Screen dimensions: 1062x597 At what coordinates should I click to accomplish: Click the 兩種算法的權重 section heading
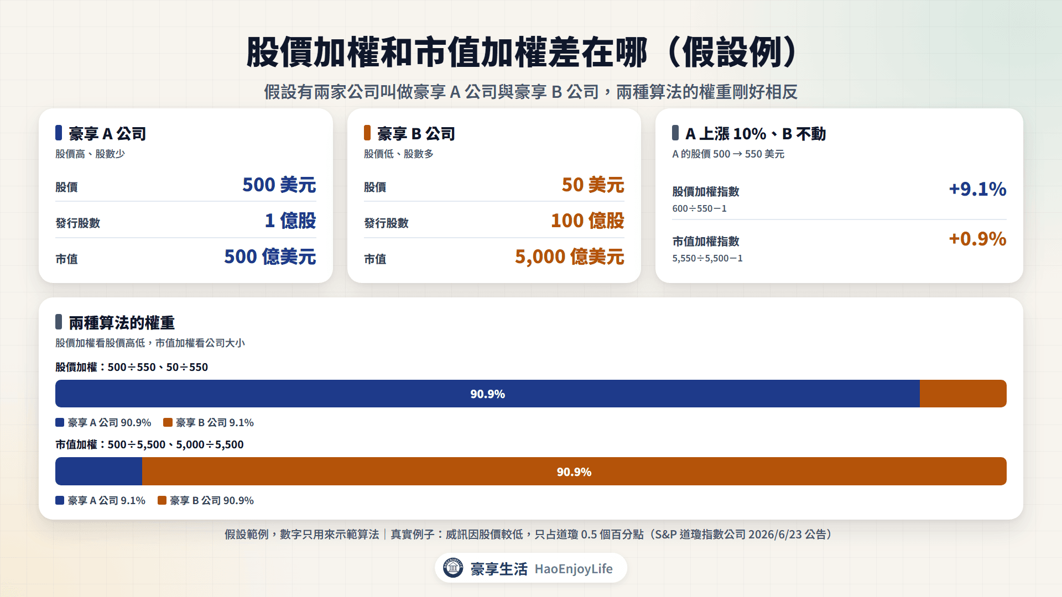pos(122,322)
